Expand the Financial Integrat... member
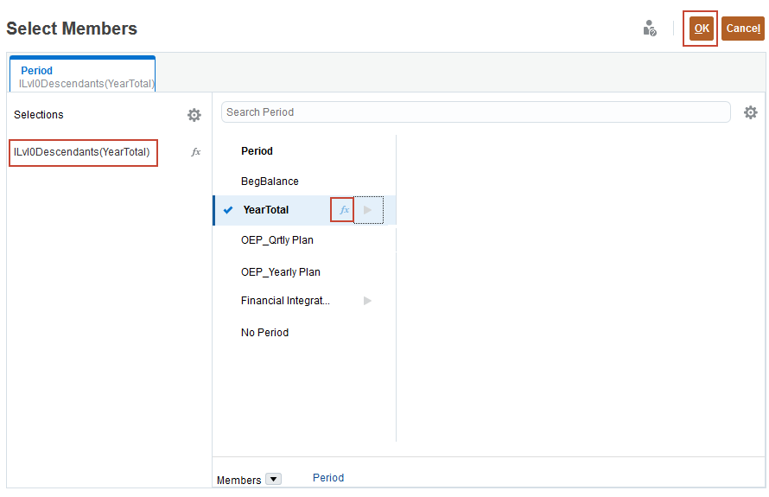The image size is (769, 497). click(x=368, y=301)
